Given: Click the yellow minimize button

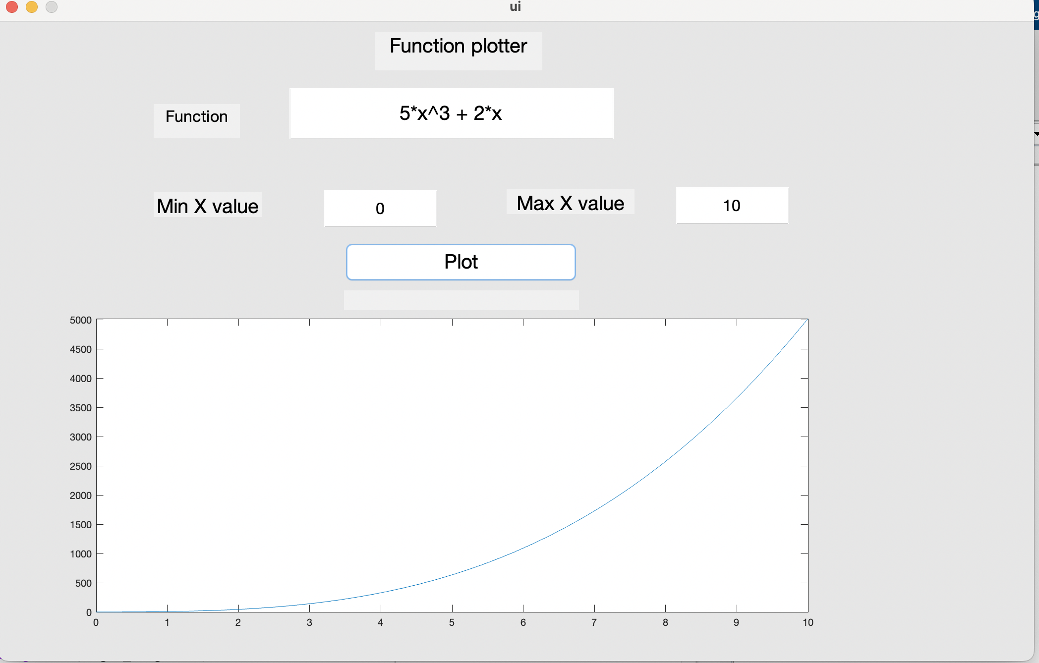Looking at the screenshot, I should (x=32, y=7).
